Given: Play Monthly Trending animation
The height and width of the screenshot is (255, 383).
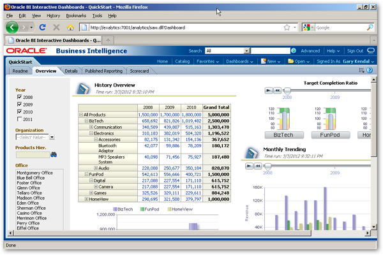Looking at the screenshot, I should click(249, 166).
